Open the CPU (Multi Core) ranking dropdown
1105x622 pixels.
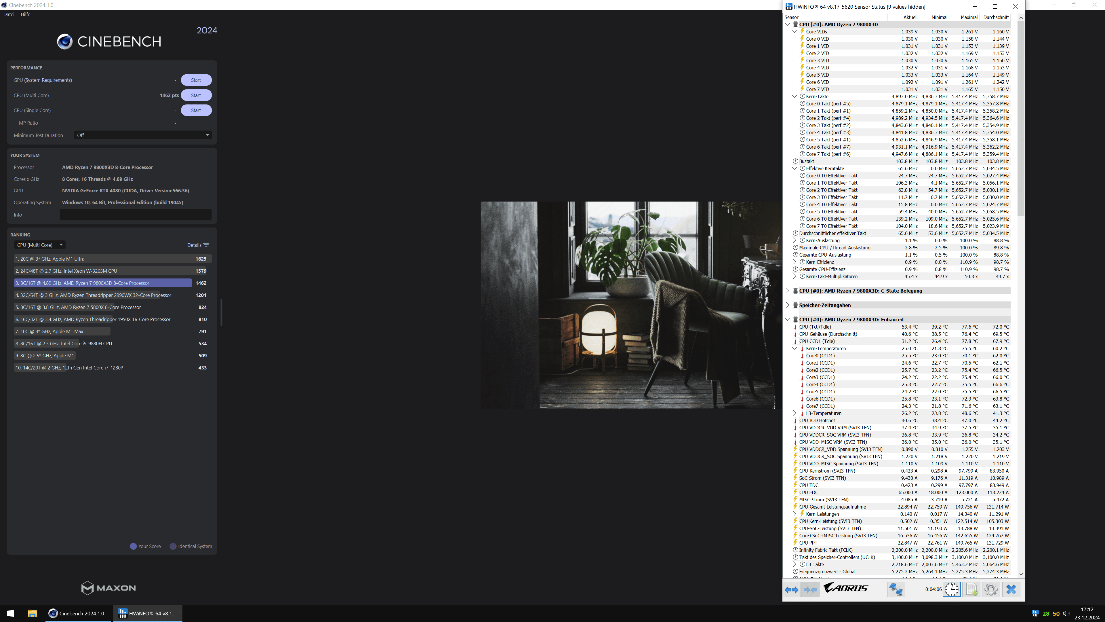coord(39,245)
